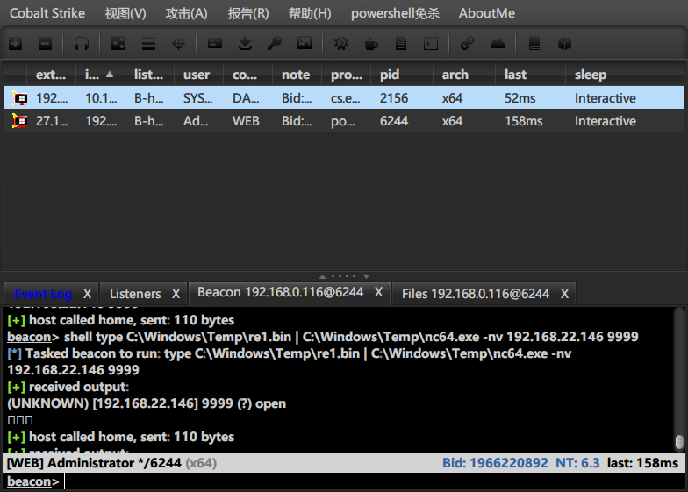
Task: Open the 帮助(H) menu
Action: click(x=310, y=13)
